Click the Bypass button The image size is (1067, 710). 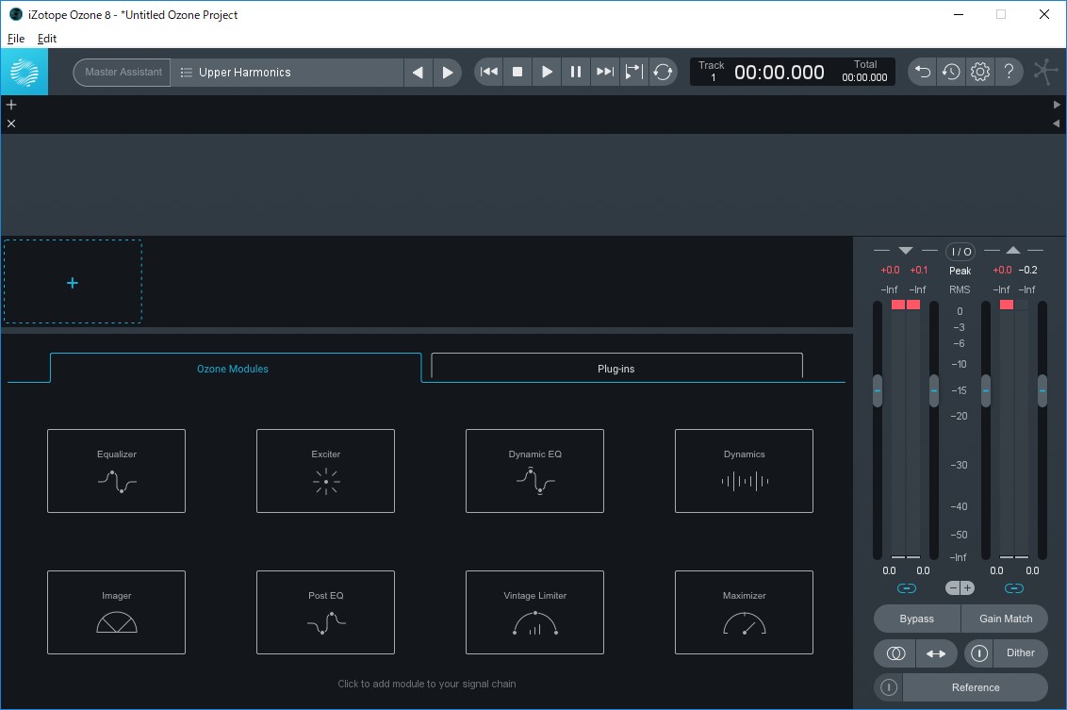(916, 619)
